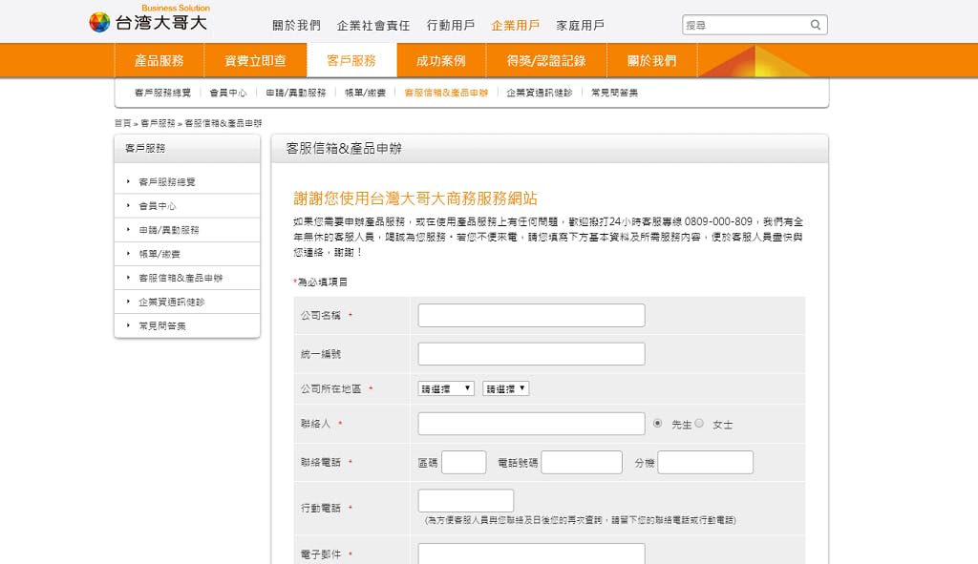The image size is (978, 564).
Task: Click the search magnifier icon
Action: point(816,25)
